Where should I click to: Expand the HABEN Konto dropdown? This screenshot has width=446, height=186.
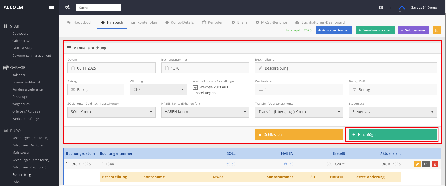click(x=205, y=112)
